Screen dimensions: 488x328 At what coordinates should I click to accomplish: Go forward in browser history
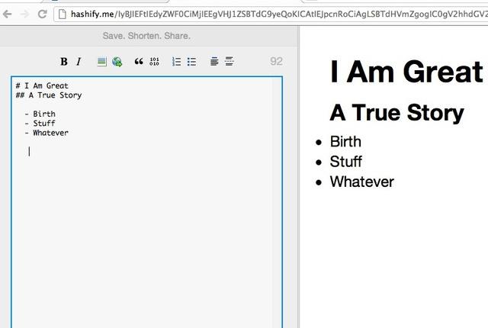(24, 14)
